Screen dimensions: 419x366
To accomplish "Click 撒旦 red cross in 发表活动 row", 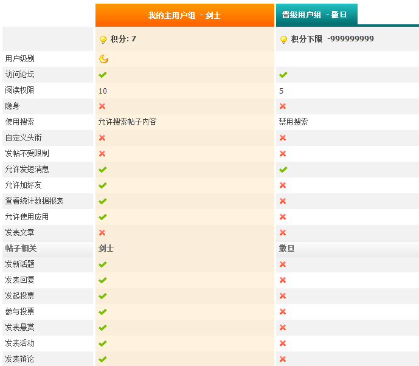I will coord(283,343).
